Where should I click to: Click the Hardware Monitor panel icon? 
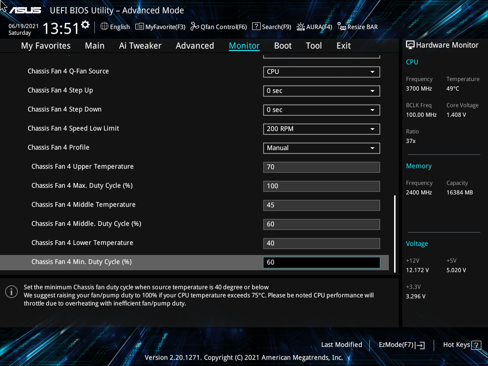tap(410, 44)
